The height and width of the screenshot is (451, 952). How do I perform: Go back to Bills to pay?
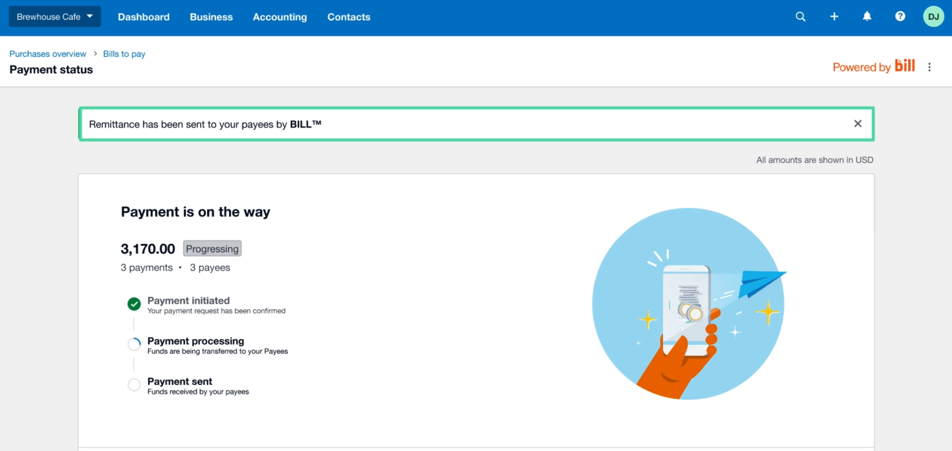pos(124,54)
